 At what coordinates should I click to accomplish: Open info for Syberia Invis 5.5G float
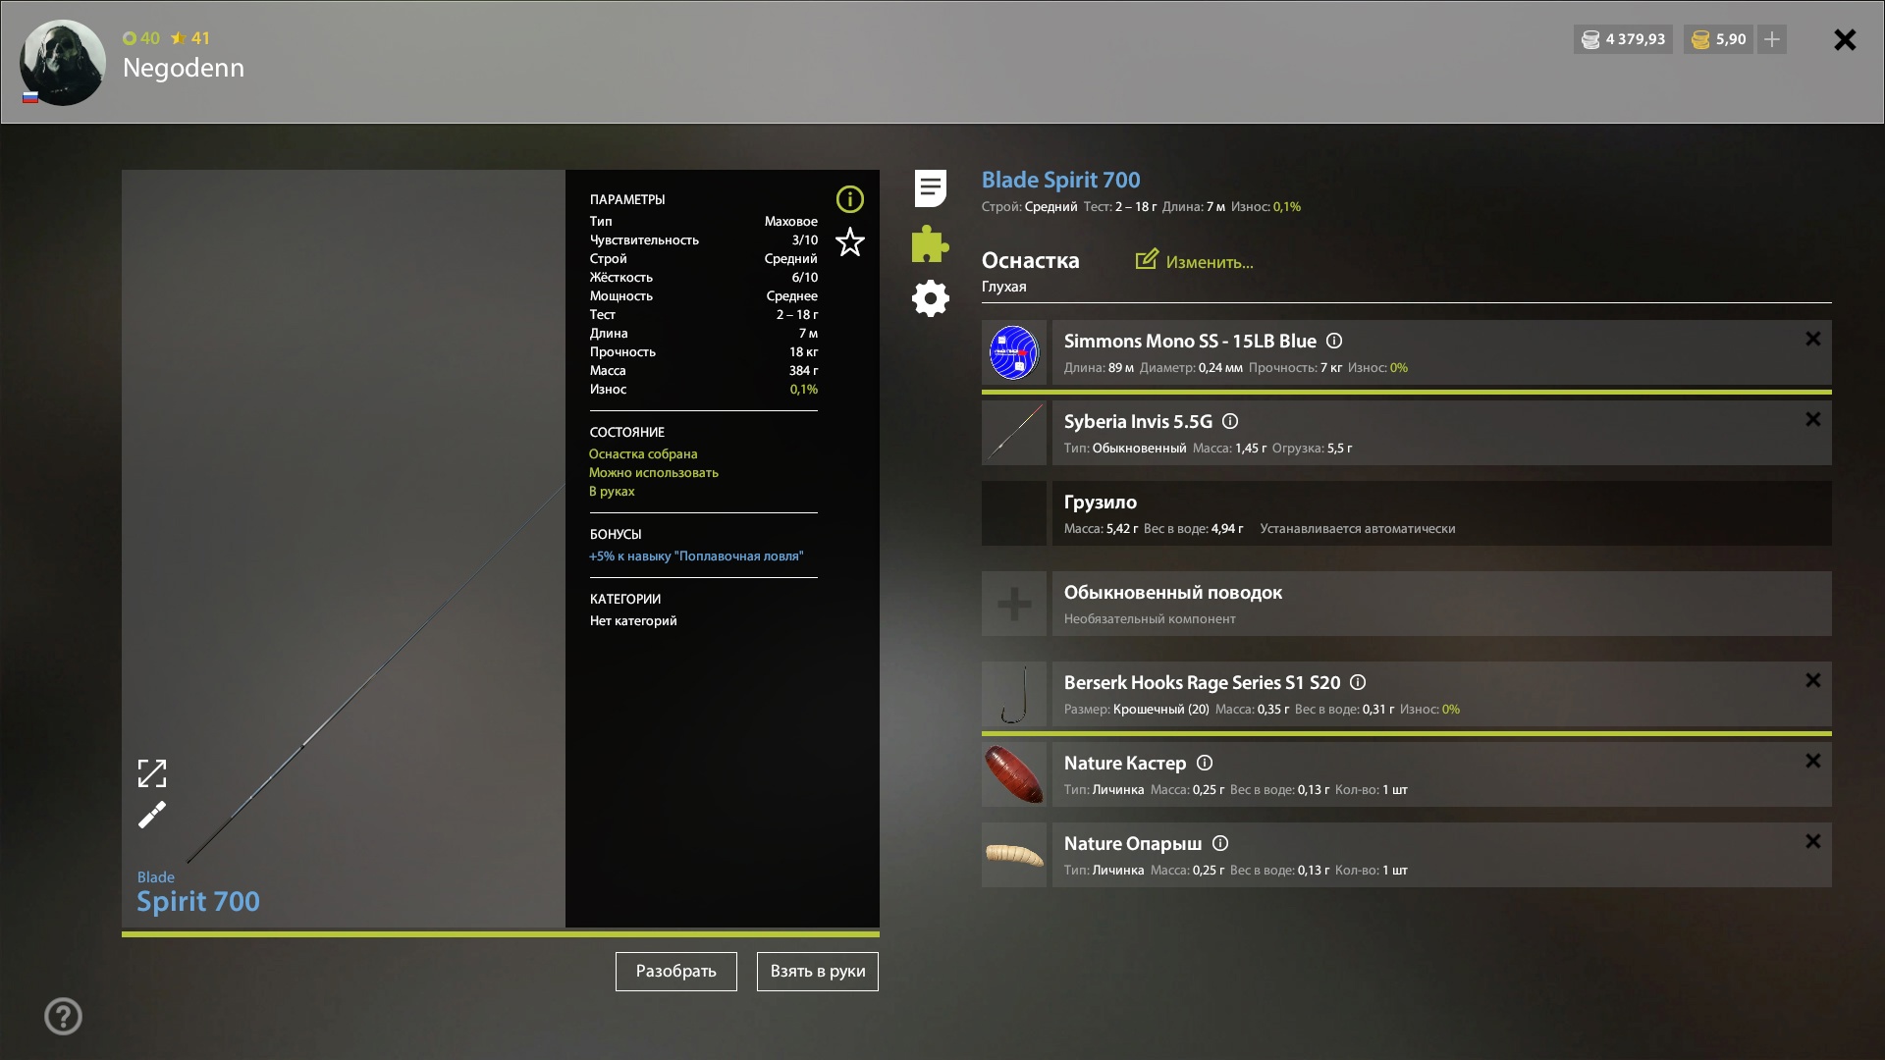pos(1230,421)
